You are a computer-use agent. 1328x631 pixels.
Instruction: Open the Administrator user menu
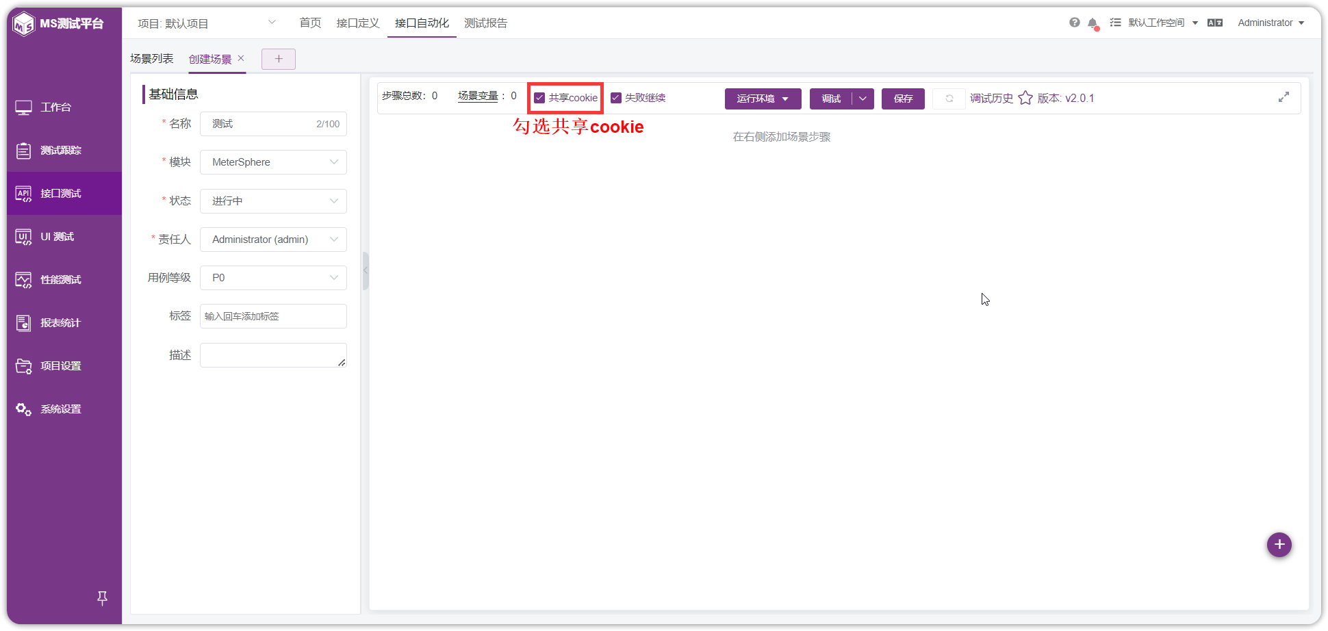[1271, 23]
